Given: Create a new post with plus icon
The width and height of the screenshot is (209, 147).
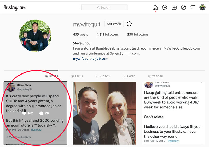Looking at the screenshot, I should (174, 8).
